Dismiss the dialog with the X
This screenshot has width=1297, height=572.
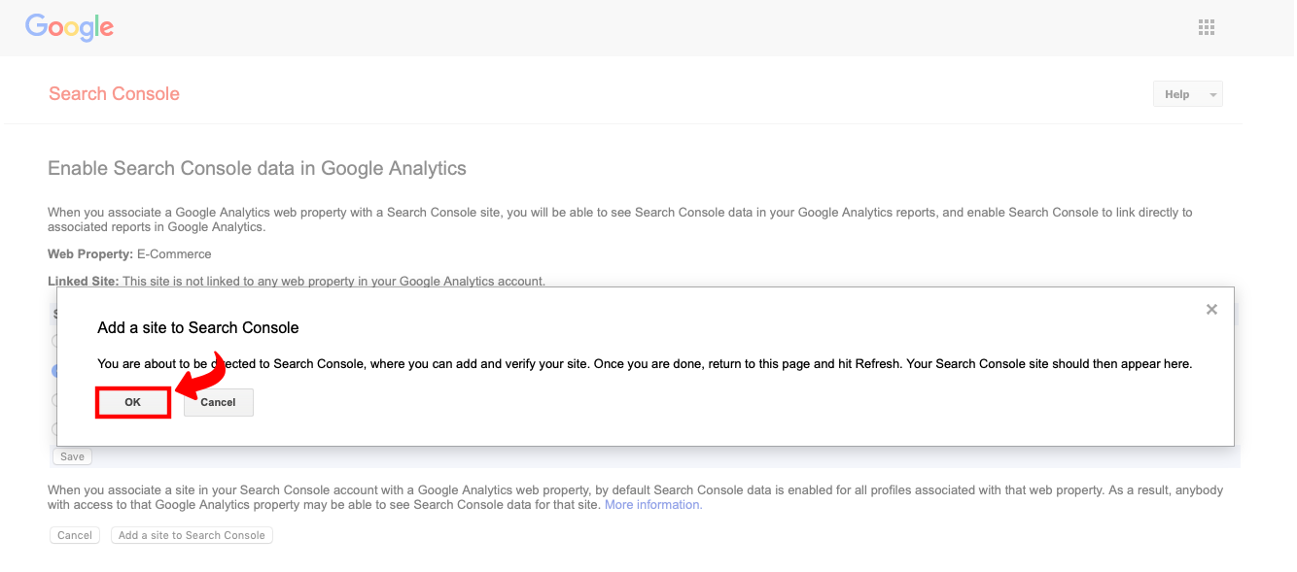(x=1211, y=309)
